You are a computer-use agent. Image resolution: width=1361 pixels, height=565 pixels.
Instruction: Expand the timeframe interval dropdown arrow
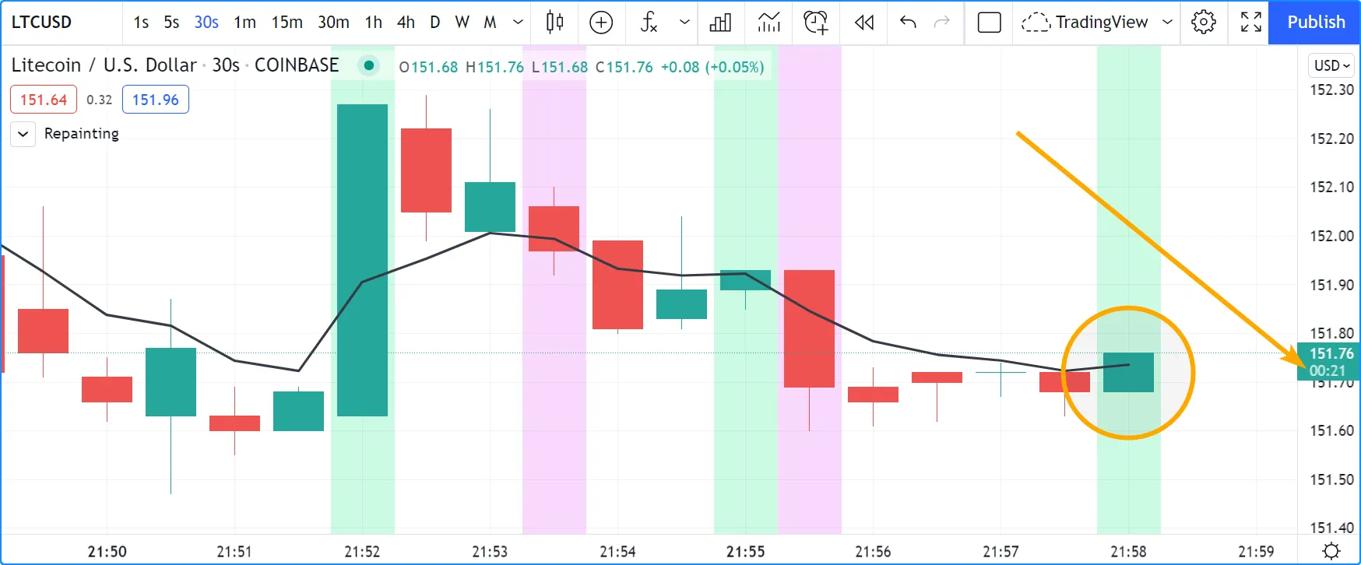[x=518, y=23]
